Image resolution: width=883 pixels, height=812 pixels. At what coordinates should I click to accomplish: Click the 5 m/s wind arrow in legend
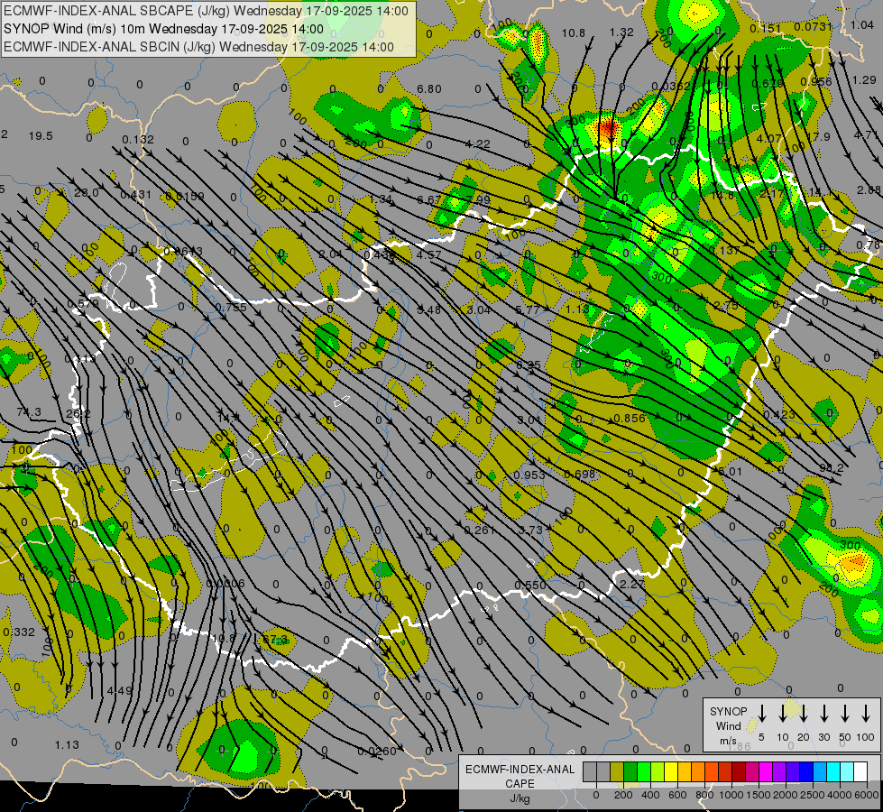pos(762,715)
